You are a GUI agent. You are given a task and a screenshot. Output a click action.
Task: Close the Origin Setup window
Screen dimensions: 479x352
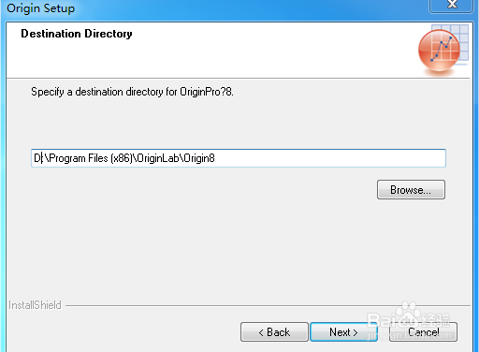452,5
